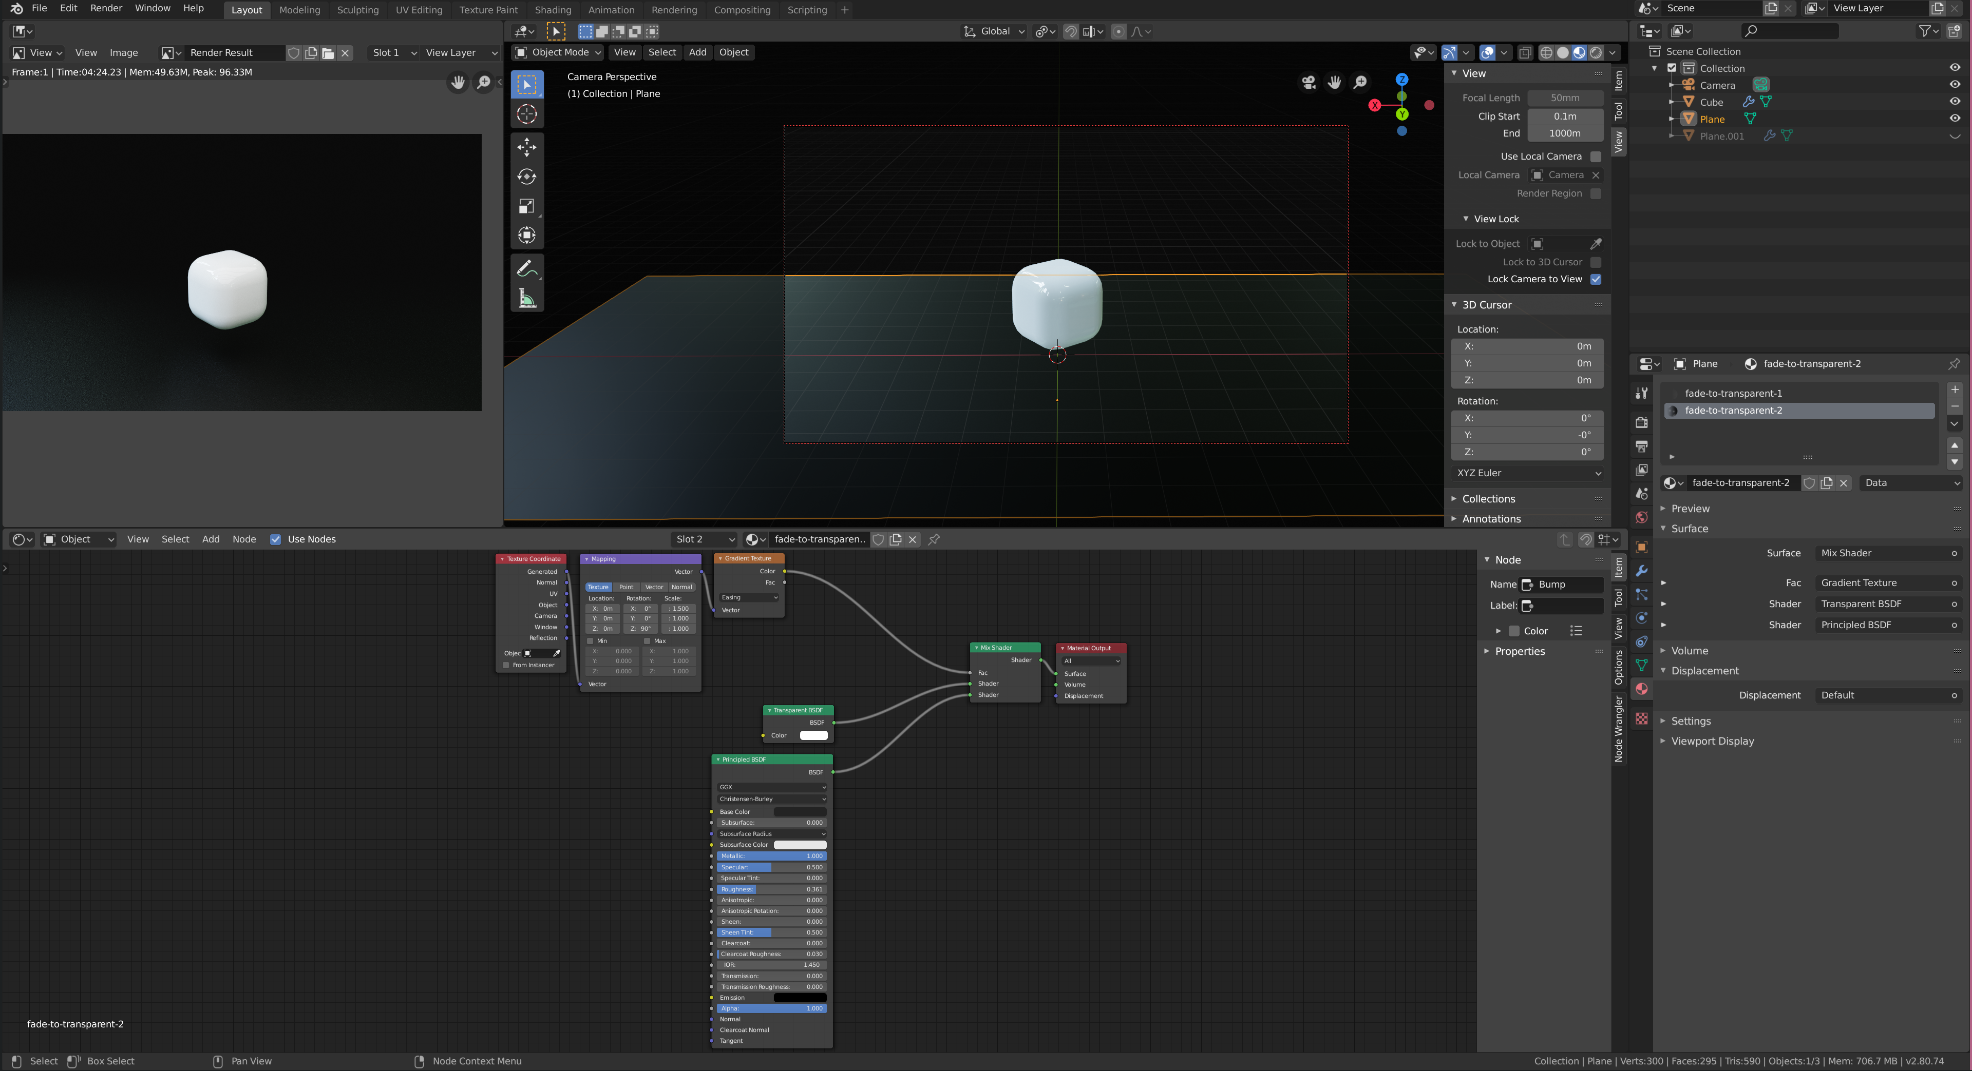Select the fade-to-transparent-1 material slot
This screenshot has width=1972, height=1071.
[x=1733, y=393]
